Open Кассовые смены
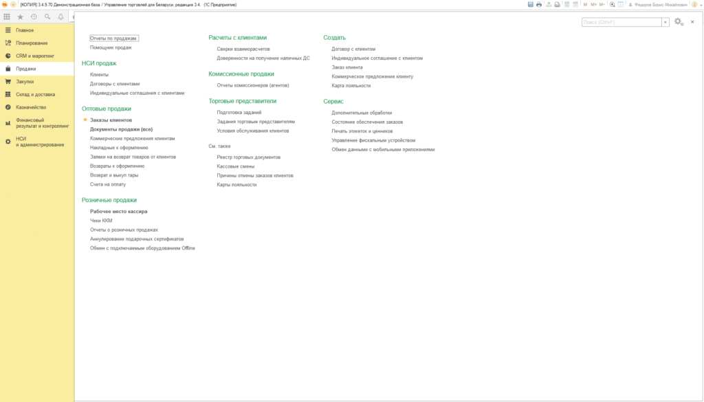704x402 pixels. (x=236, y=166)
